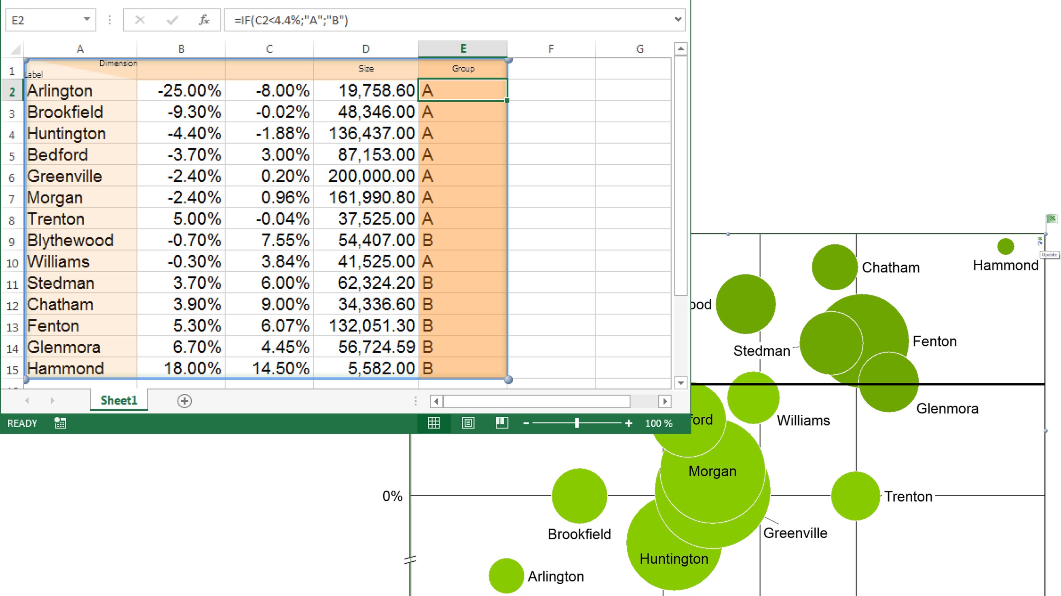The width and height of the screenshot is (1061, 596).
Task: Switch to Normal view icon
Action: click(434, 423)
